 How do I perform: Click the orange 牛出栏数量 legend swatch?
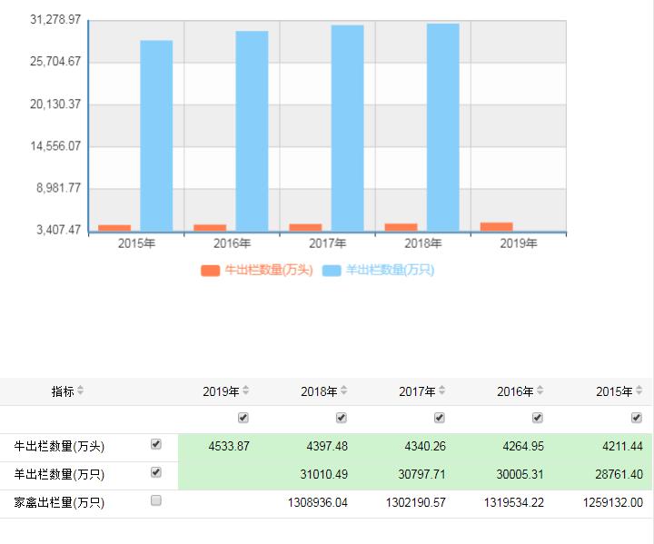tap(210, 271)
